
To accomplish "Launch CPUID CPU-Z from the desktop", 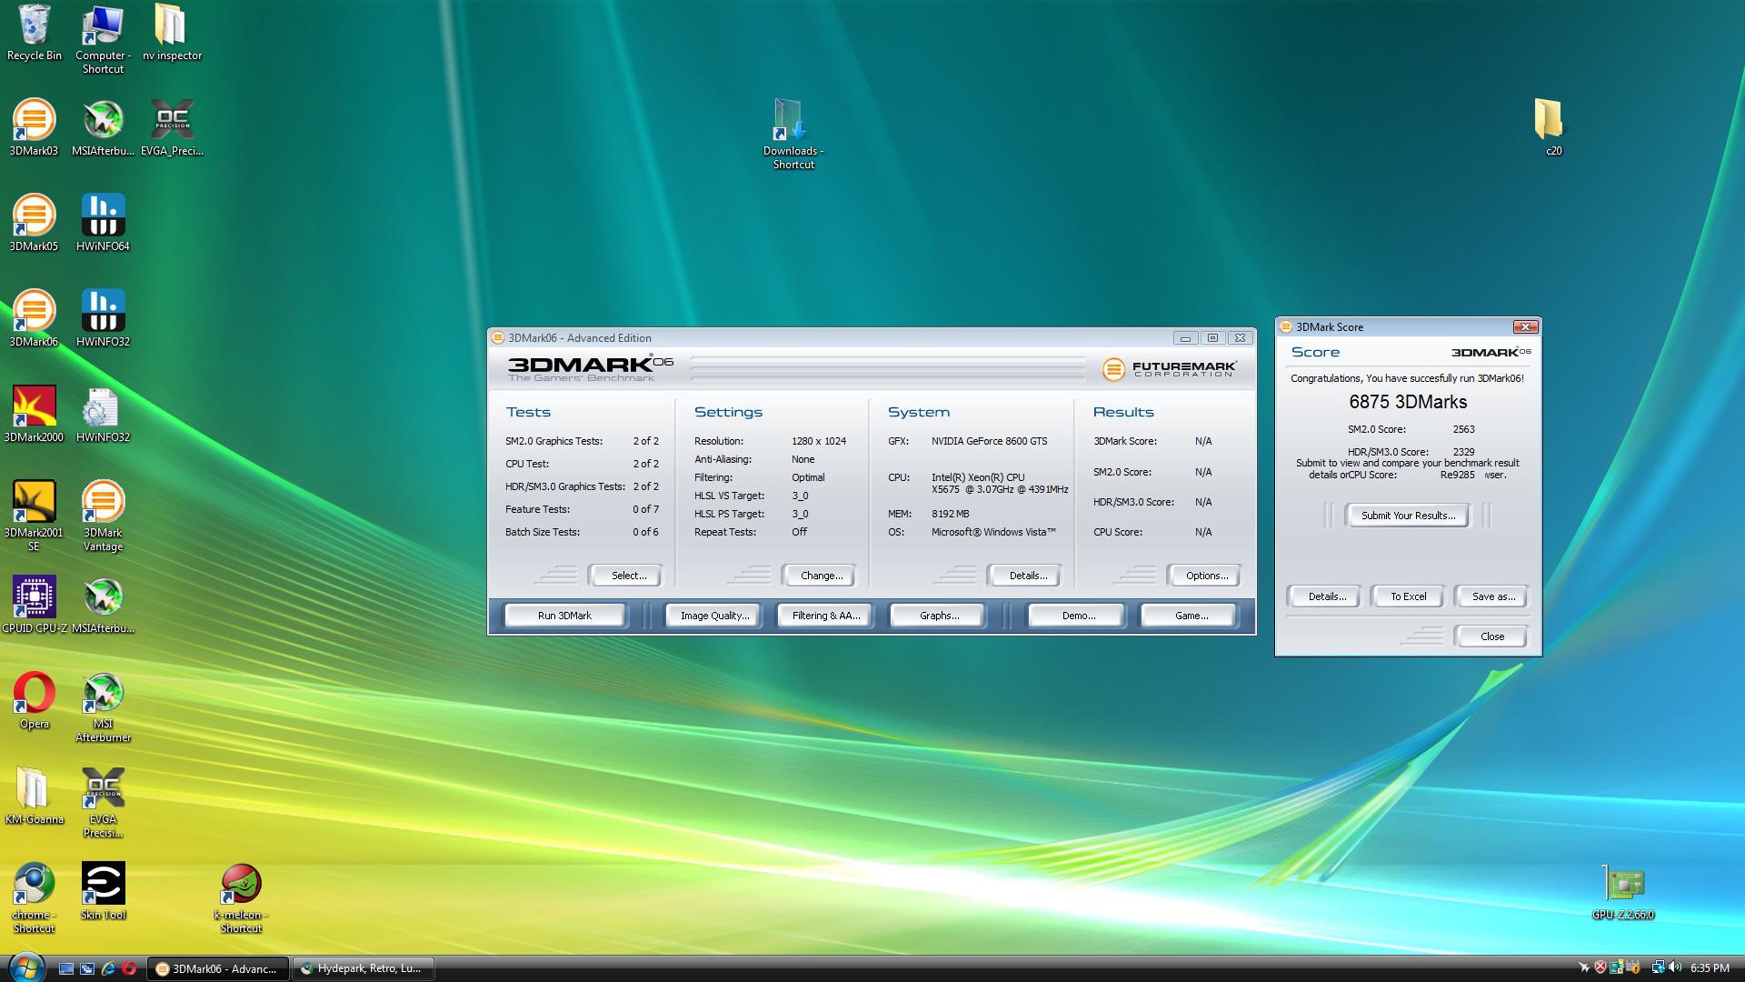I will 34,598.
